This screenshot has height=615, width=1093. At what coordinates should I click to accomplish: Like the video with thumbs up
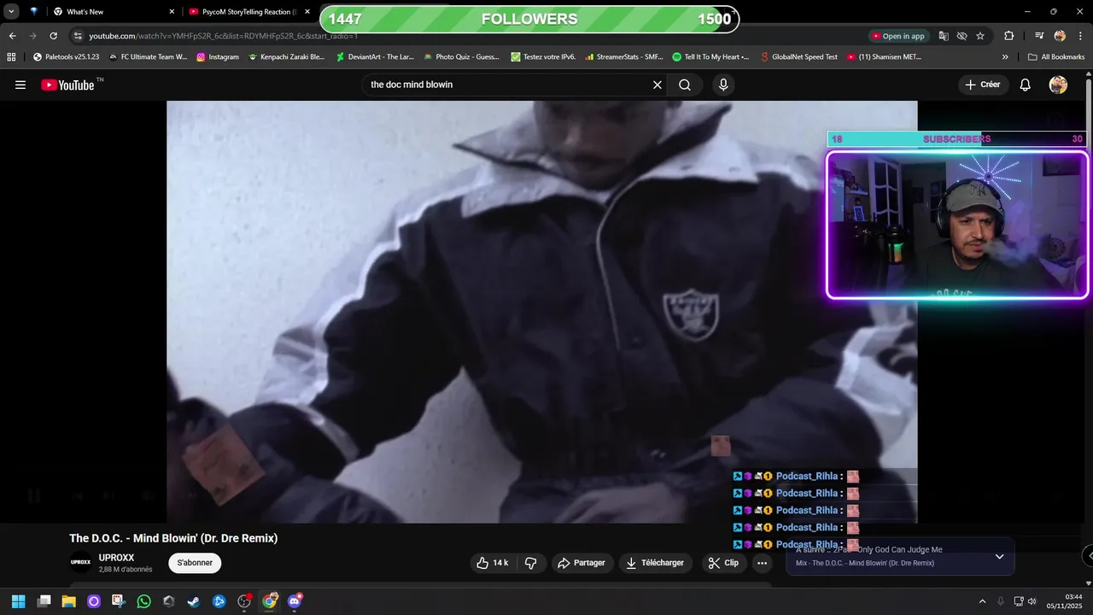(493, 563)
